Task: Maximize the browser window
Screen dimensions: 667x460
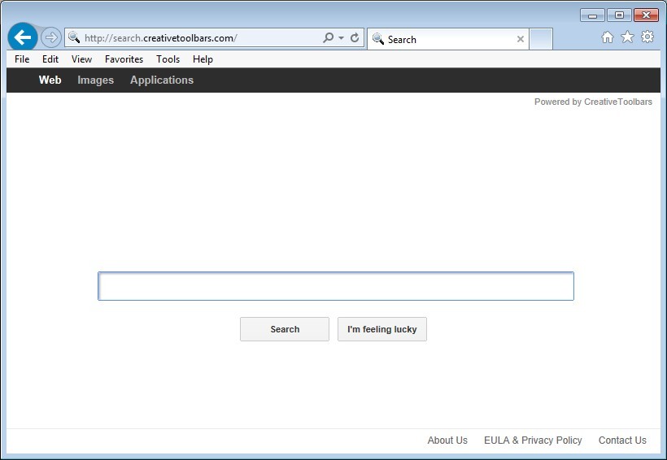Action: pyautogui.click(x=619, y=15)
